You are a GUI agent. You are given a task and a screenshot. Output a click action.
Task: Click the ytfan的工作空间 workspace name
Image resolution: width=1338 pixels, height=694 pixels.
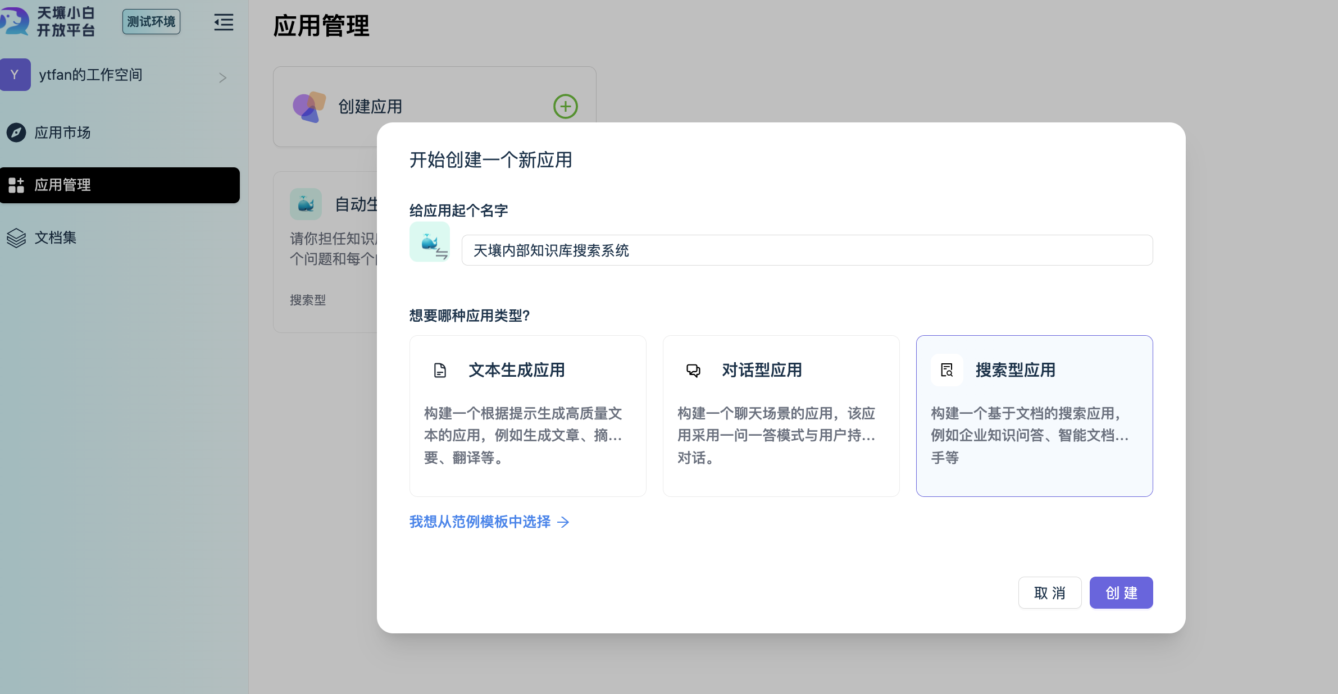(x=91, y=75)
